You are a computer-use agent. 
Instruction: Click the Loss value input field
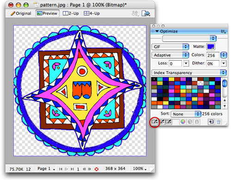click(x=176, y=64)
